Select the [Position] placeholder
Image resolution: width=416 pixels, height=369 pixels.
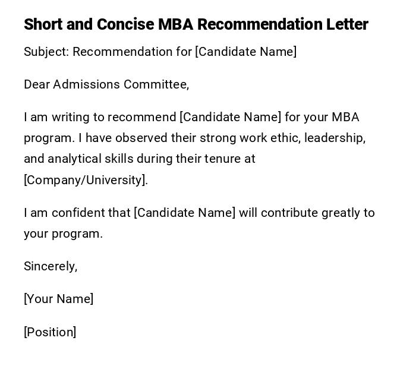(x=50, y=332)
